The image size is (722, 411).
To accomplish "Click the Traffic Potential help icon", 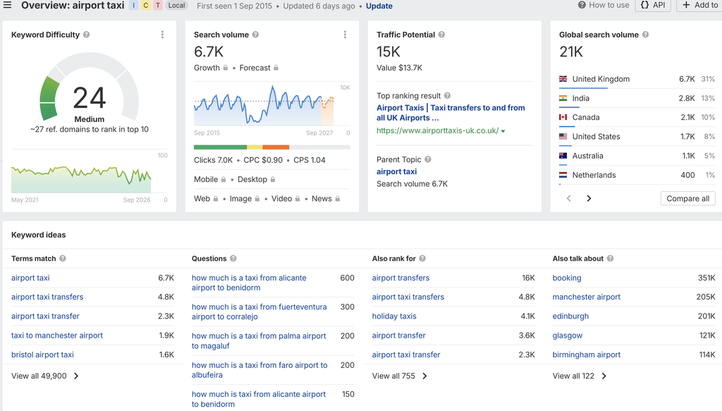I will [441, 35].
